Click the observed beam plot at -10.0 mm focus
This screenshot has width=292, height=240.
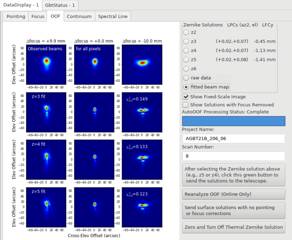click(142, 65)
